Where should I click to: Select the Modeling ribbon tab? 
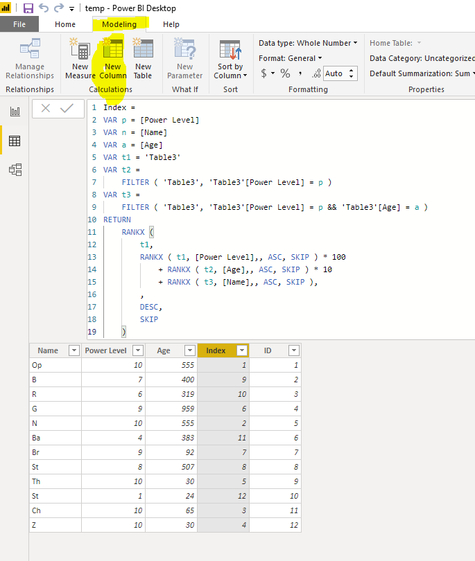[x=119, y=24]
